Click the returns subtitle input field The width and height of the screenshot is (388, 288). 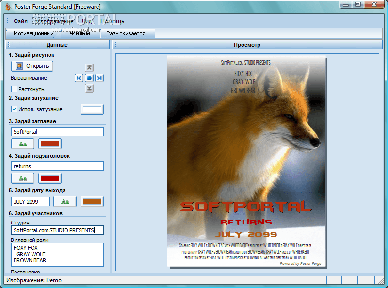(57, 166)
